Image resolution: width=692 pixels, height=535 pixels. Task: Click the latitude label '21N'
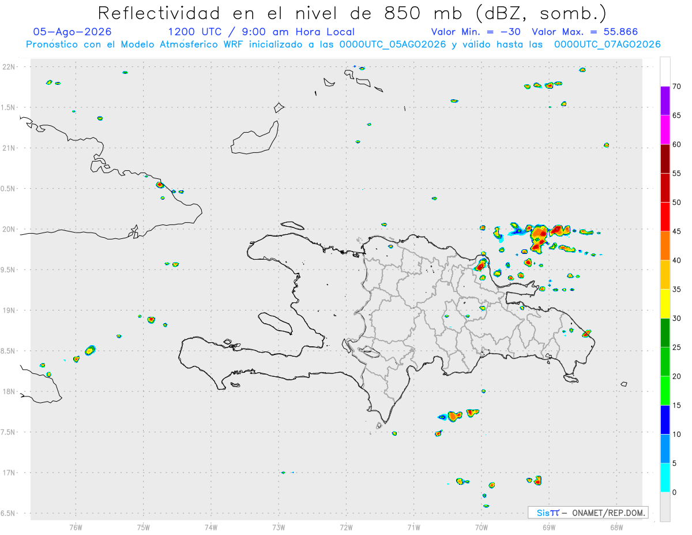pyautogui.click(x=10, y=148)
